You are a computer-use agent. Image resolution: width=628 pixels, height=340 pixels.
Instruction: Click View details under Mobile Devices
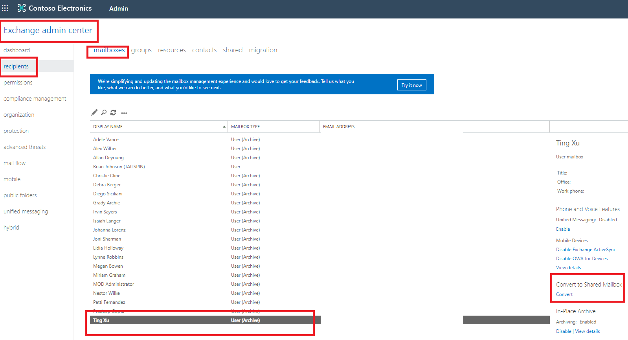click(568, 268)
